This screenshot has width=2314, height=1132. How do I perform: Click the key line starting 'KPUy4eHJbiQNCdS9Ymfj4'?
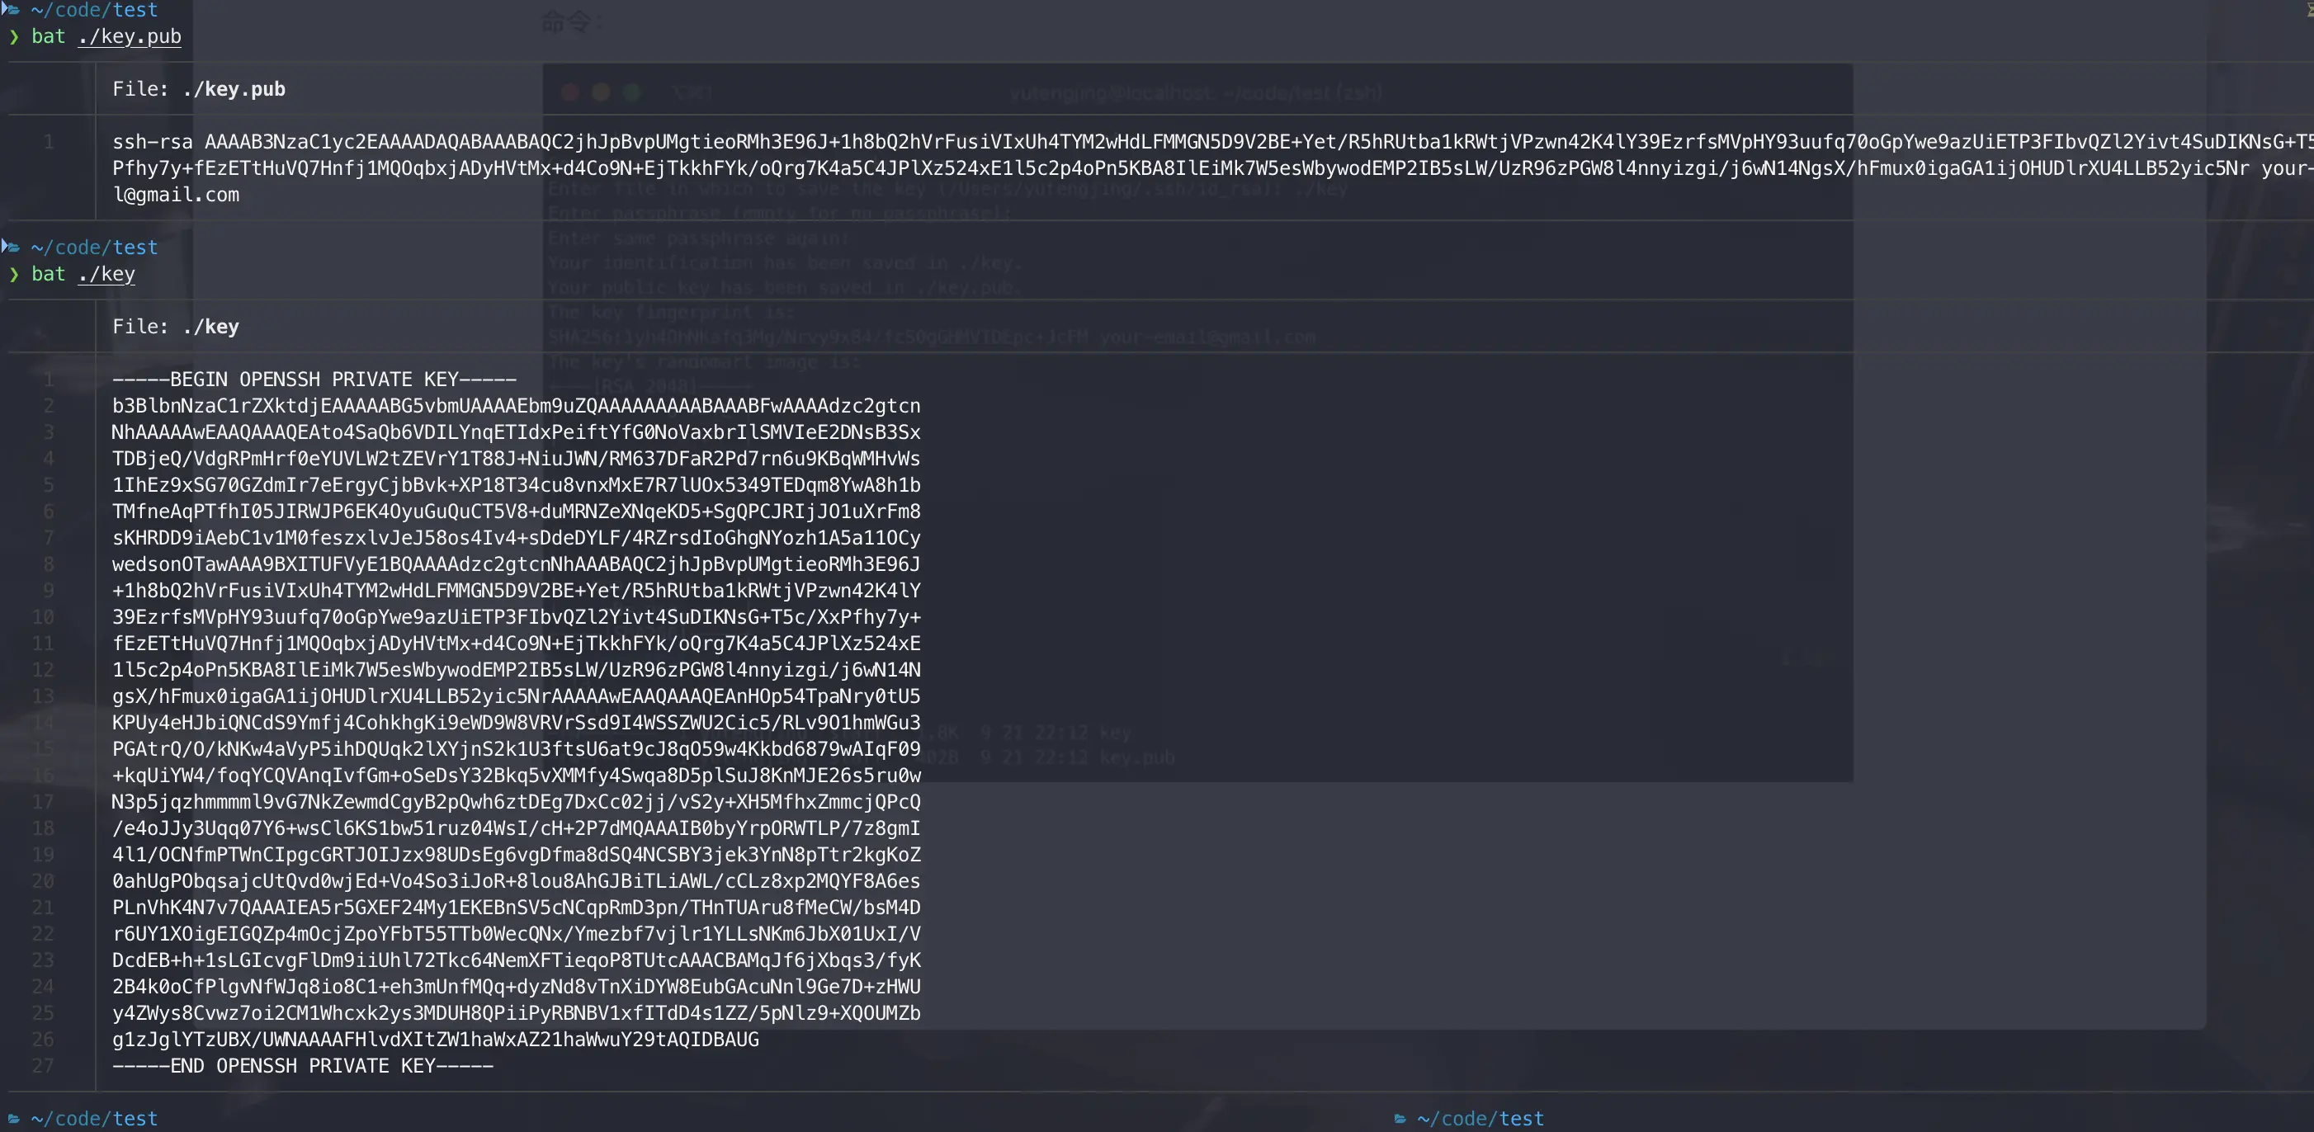click(517, 722)
